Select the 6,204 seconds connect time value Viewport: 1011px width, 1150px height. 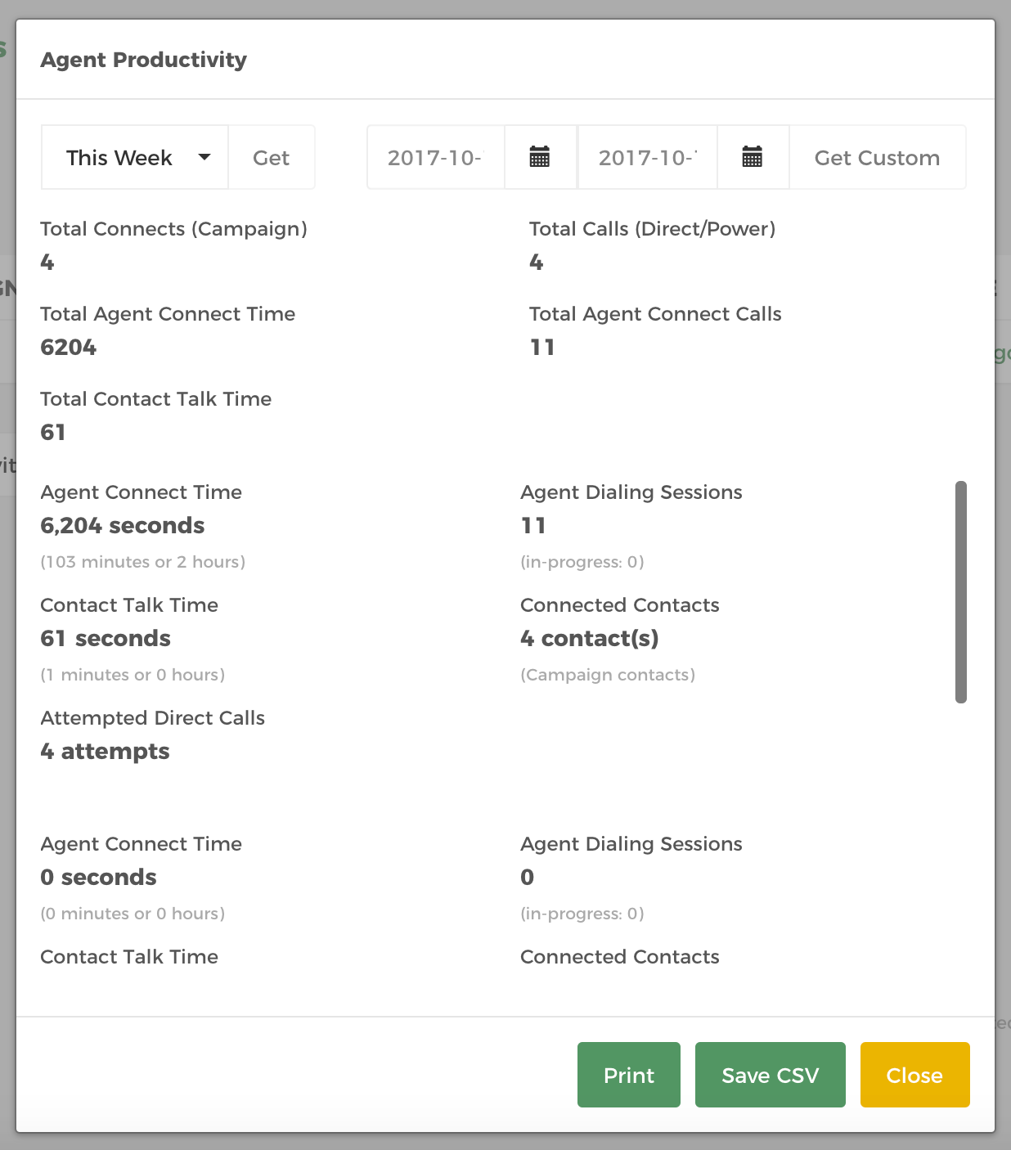(x=123, y=525)
